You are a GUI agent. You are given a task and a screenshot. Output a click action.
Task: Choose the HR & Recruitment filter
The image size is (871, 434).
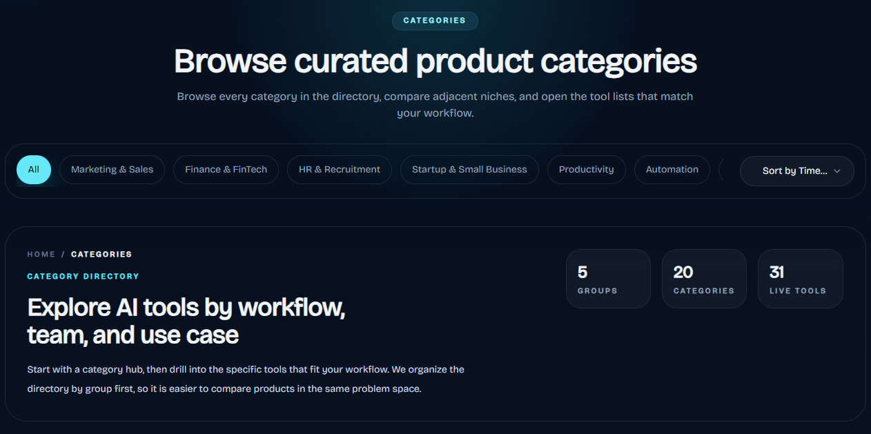coord(339,170)
